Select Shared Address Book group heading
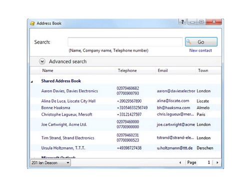 click(x=61, y=81)
